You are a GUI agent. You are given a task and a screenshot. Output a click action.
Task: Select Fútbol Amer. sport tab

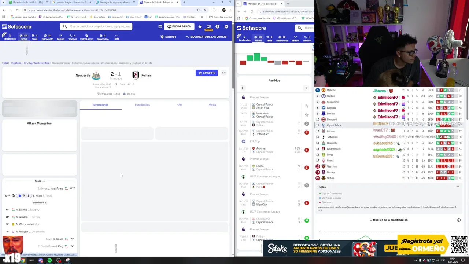[87, 37]
